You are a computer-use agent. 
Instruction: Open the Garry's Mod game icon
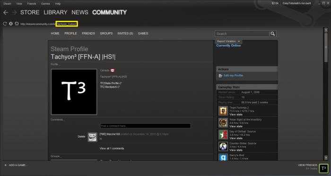point(223,158)
